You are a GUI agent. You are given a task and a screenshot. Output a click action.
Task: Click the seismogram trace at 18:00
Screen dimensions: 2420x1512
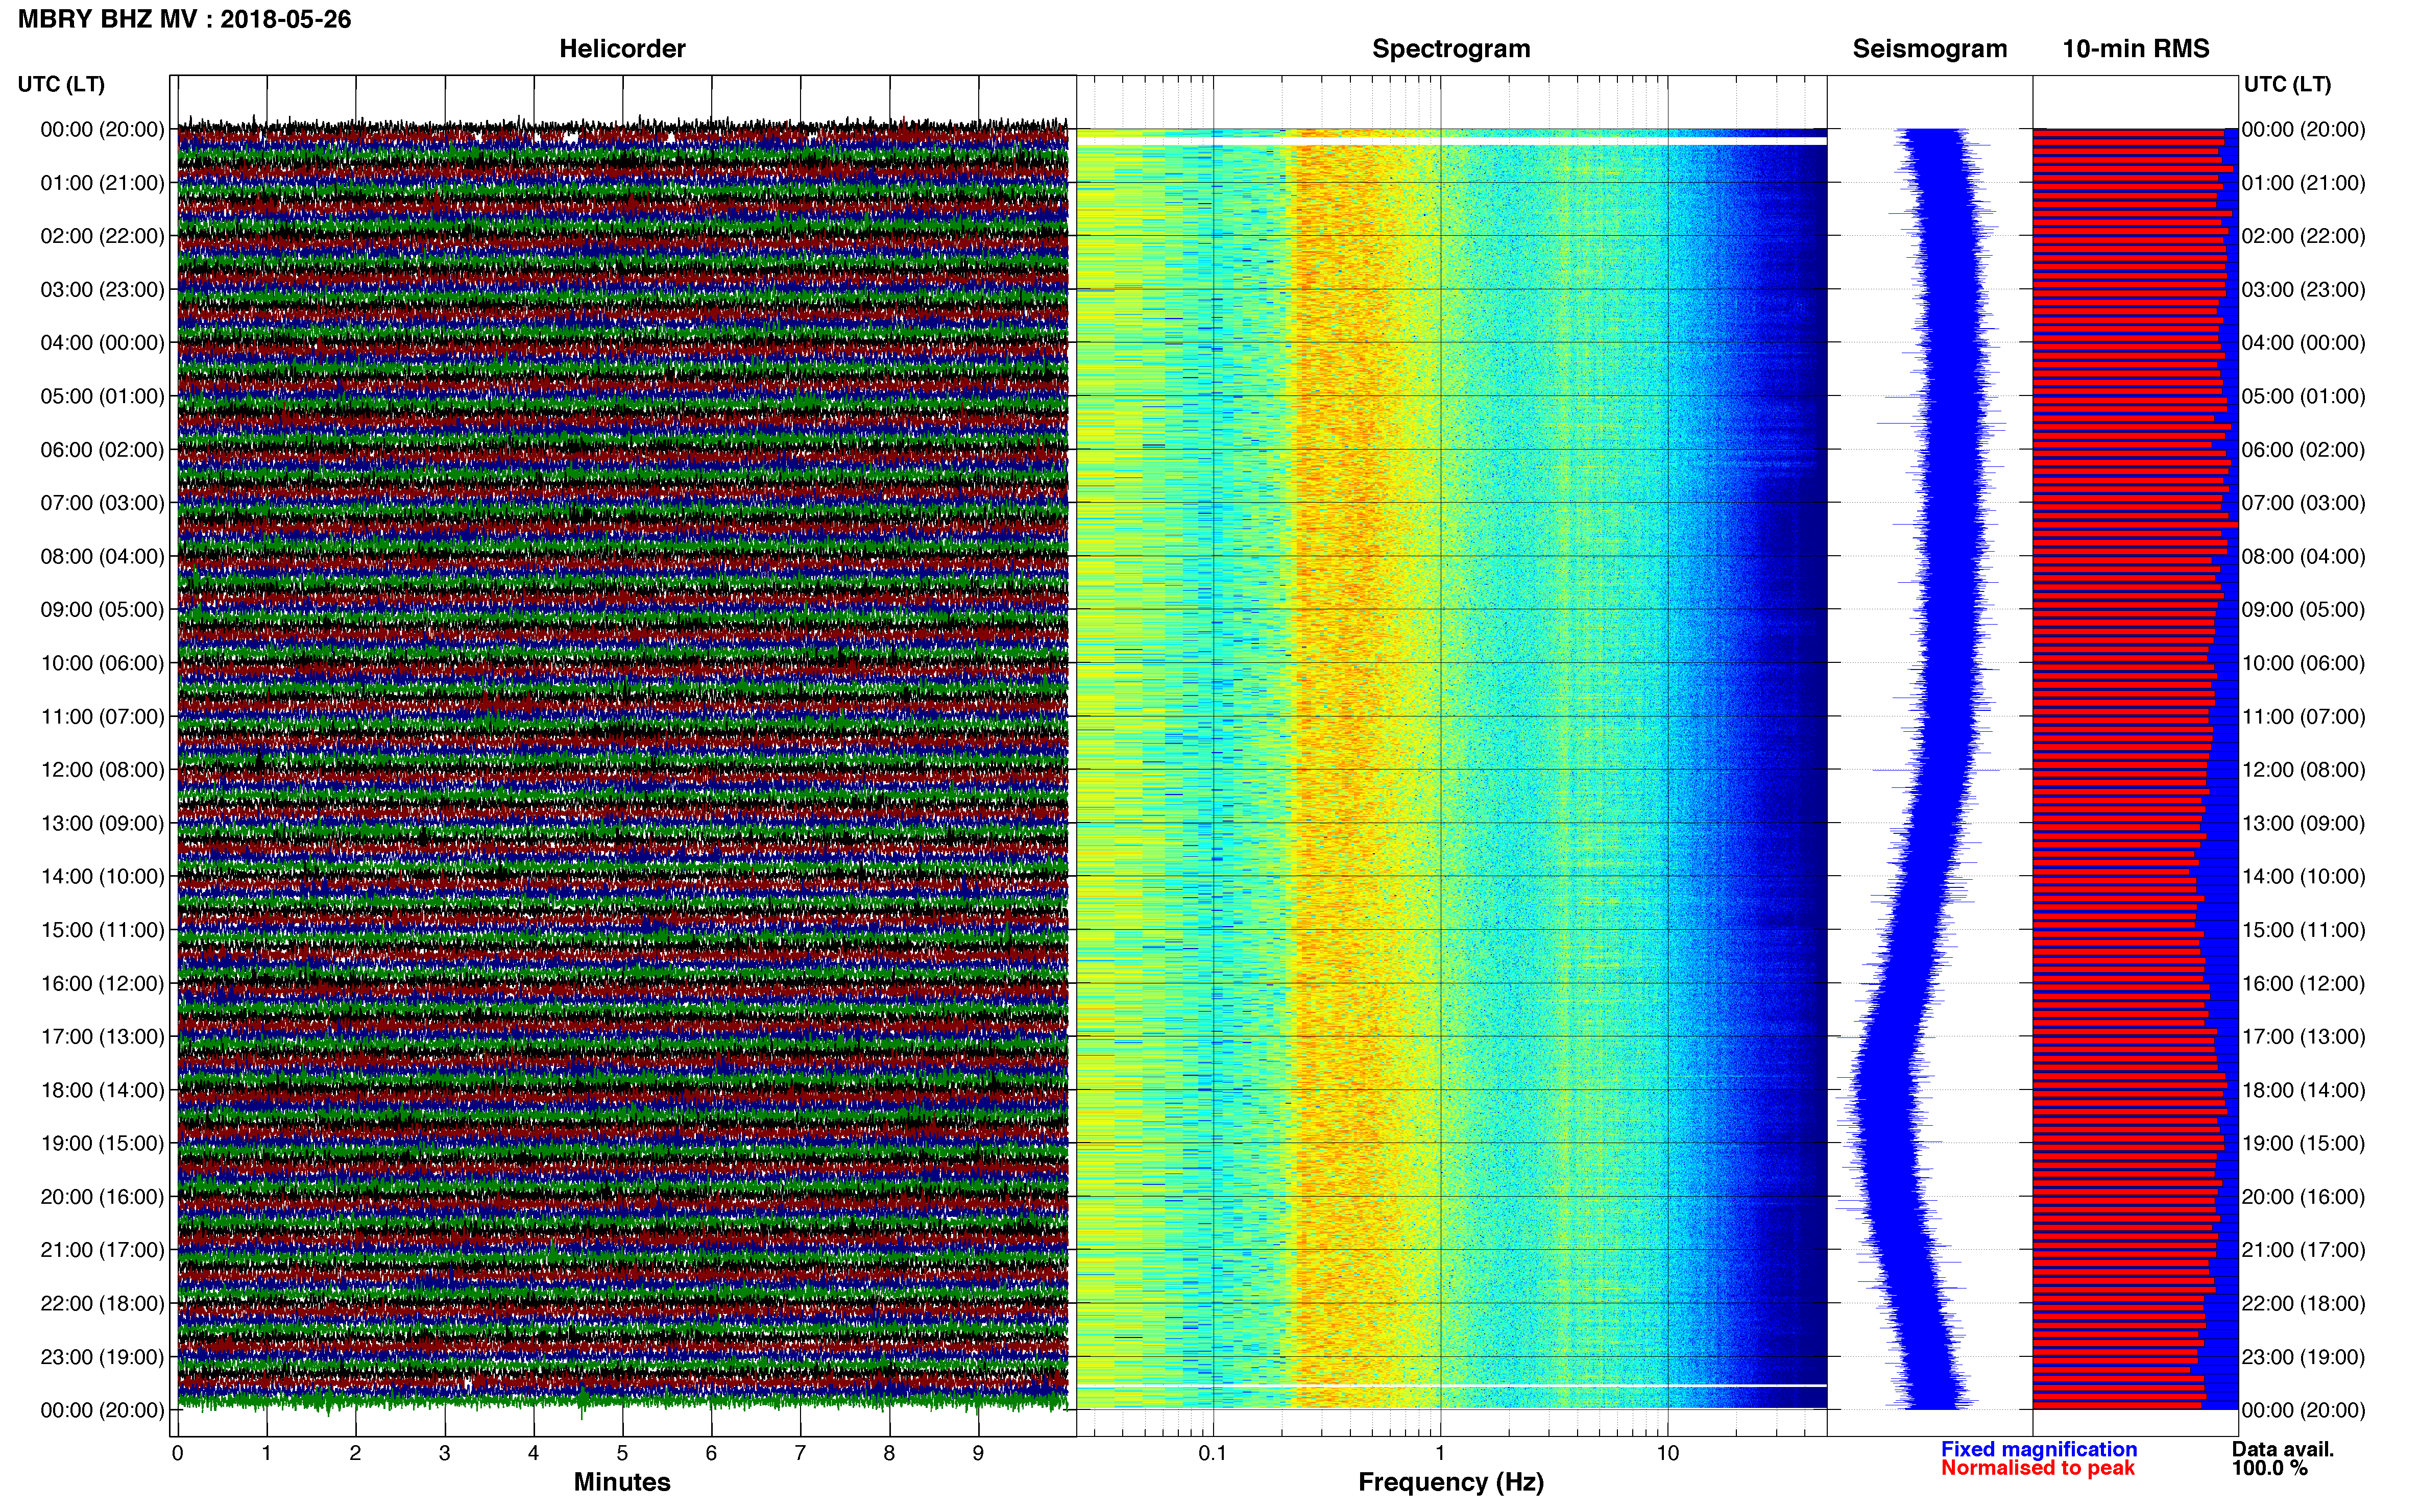[x=1886, y=1090]
